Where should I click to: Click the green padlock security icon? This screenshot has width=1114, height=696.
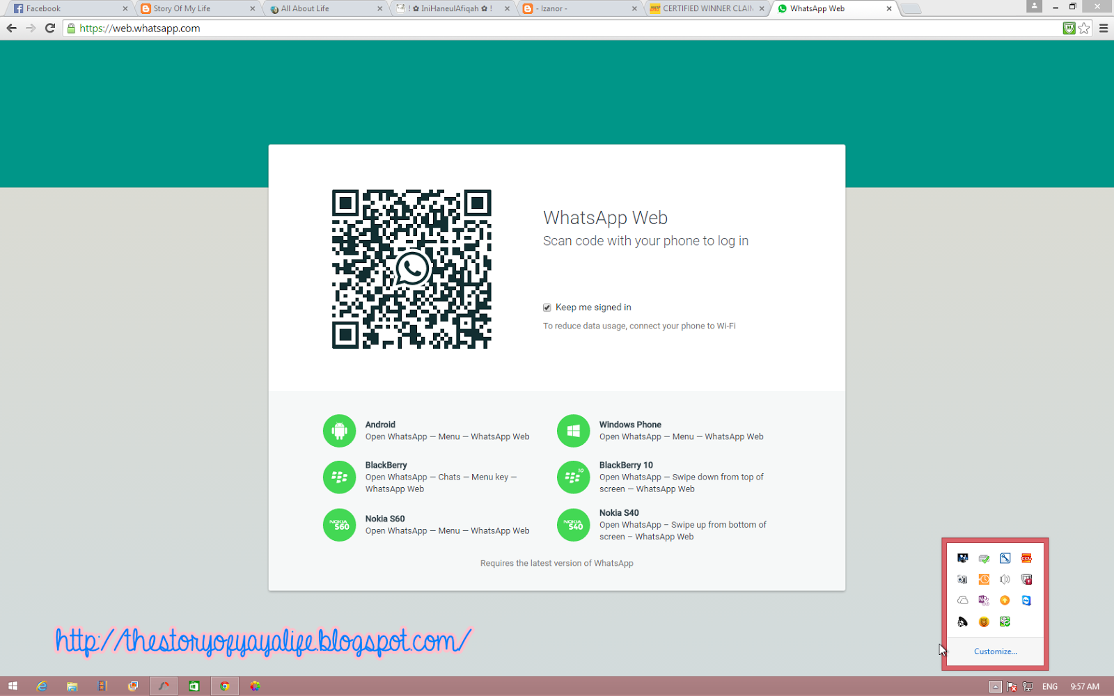click(71, 29)
